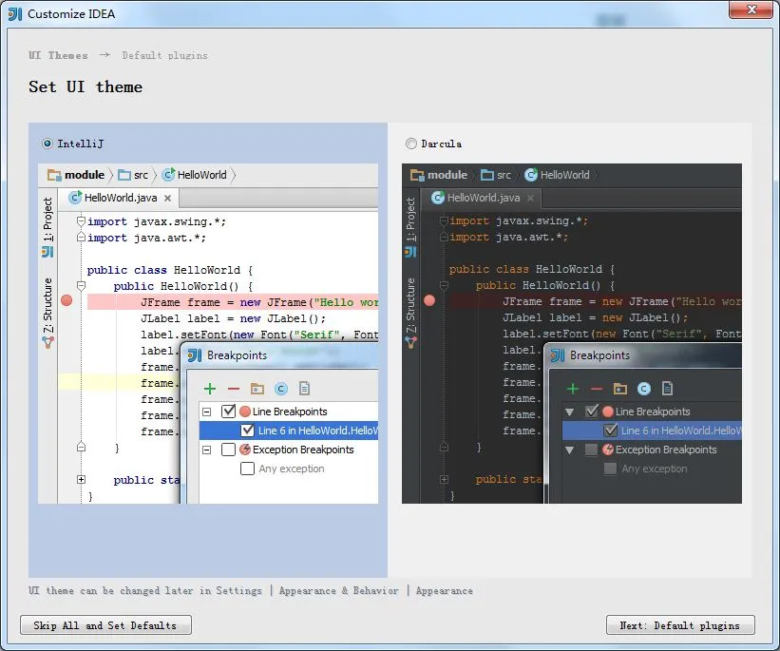Select the IntelliJ theme radio button
Image resolution: width=780 pixels, height=651 pixels.
pos(48,144)
